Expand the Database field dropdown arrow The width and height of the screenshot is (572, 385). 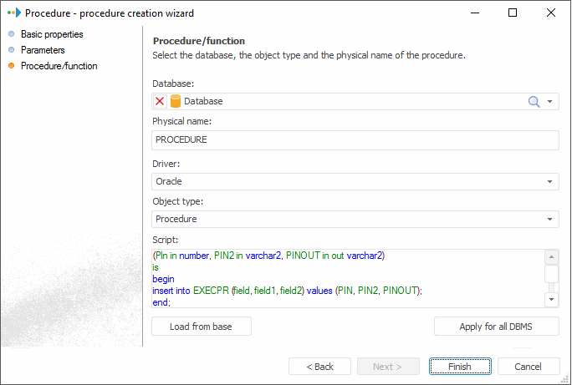click(550, 101)
